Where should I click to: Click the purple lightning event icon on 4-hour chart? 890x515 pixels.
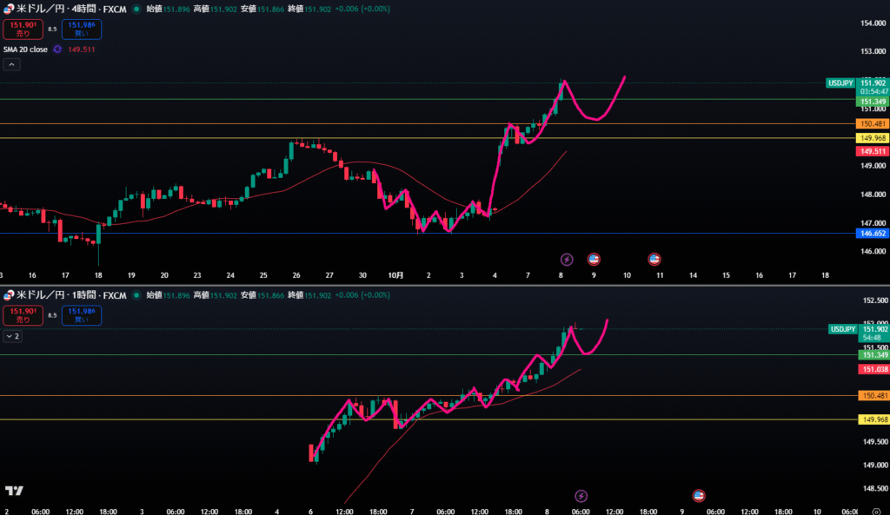(567, 259)
